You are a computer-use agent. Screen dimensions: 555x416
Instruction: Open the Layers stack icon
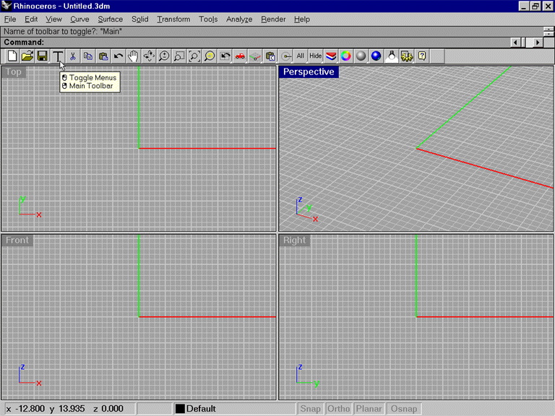pos(331,56)
